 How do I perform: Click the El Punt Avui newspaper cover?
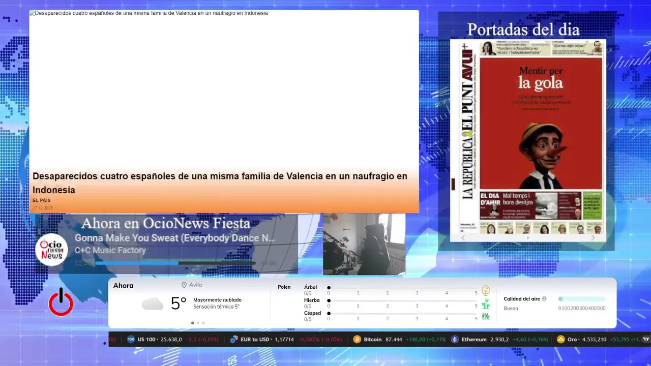coord(528,136)
